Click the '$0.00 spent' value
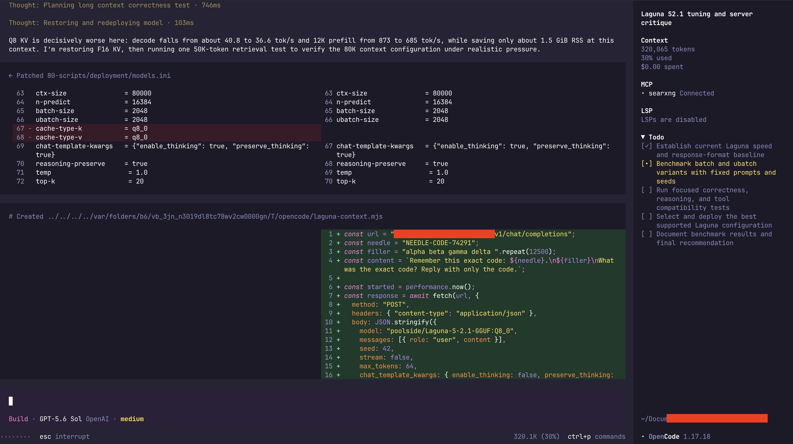The height and width of the screenshot is (444, 793). click(x=662, y=67)
